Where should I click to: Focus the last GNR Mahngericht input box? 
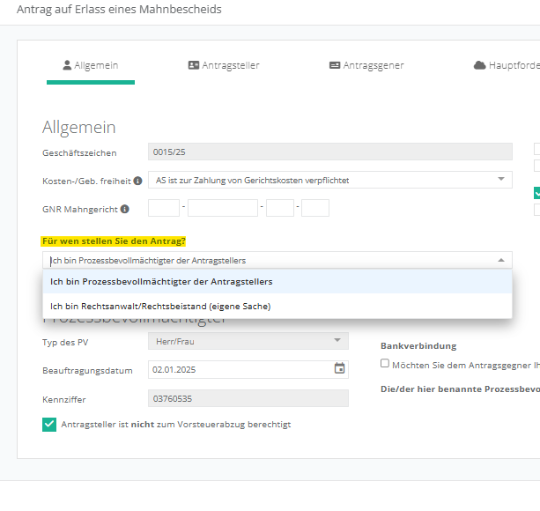(x=315, y=209)
